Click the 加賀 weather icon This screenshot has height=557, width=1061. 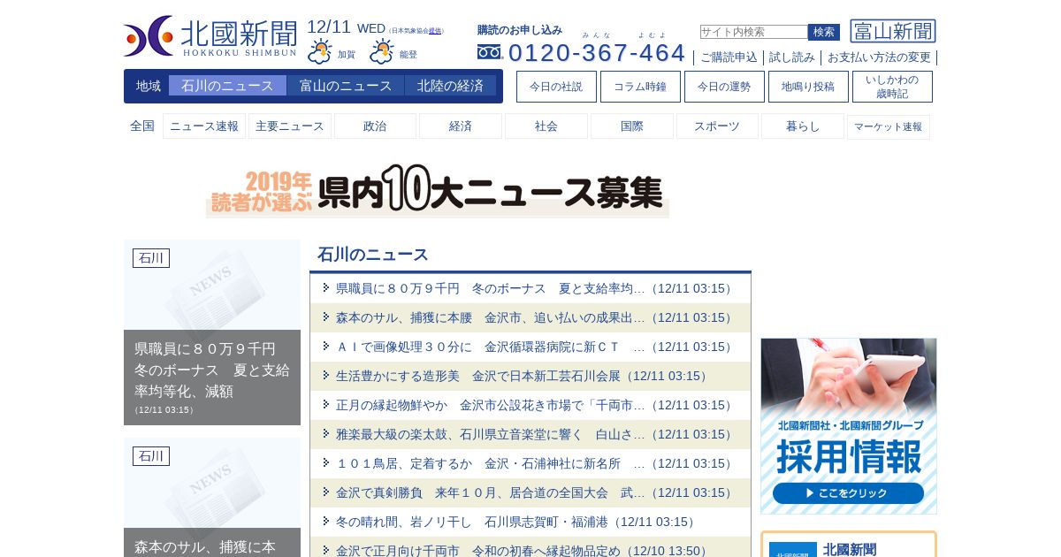(320, 51)
